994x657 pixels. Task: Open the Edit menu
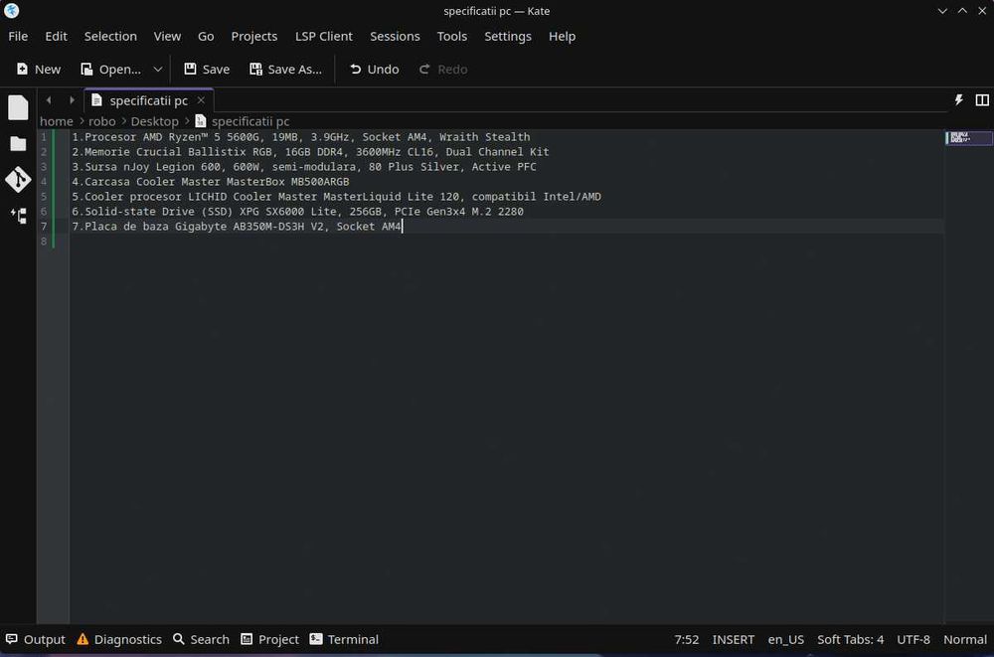(x=56, y=36)
